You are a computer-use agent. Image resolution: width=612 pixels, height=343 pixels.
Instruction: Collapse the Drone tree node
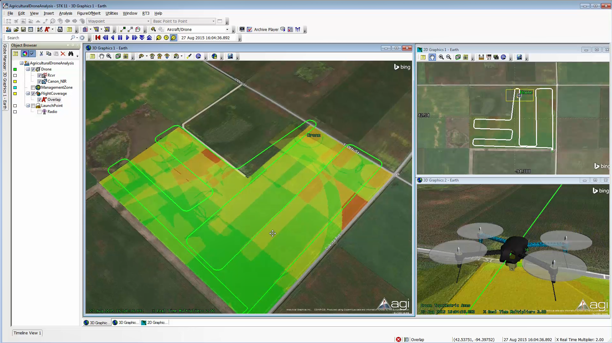pos(28,69)
